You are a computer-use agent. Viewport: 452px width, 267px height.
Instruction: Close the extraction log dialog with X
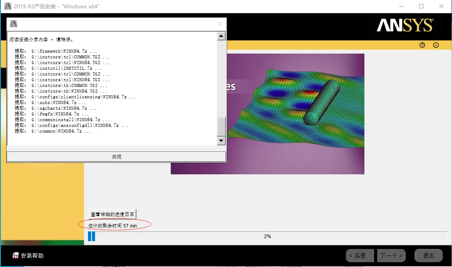[x=220, y=24]
